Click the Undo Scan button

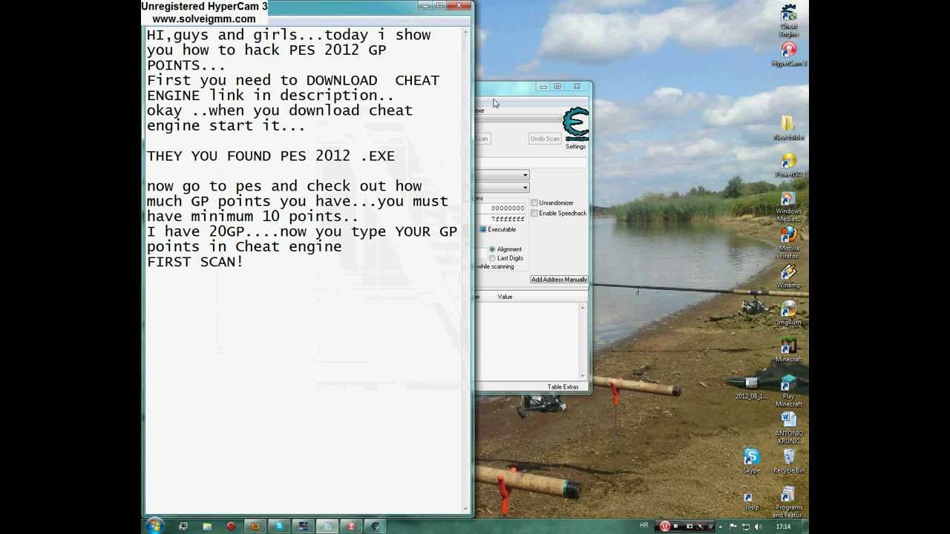point(545,139)
